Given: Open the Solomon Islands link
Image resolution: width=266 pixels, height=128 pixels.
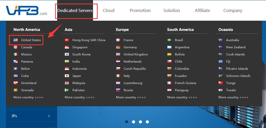Looking at the screenshot, I should pyautogui.click(x=238, y=76).
